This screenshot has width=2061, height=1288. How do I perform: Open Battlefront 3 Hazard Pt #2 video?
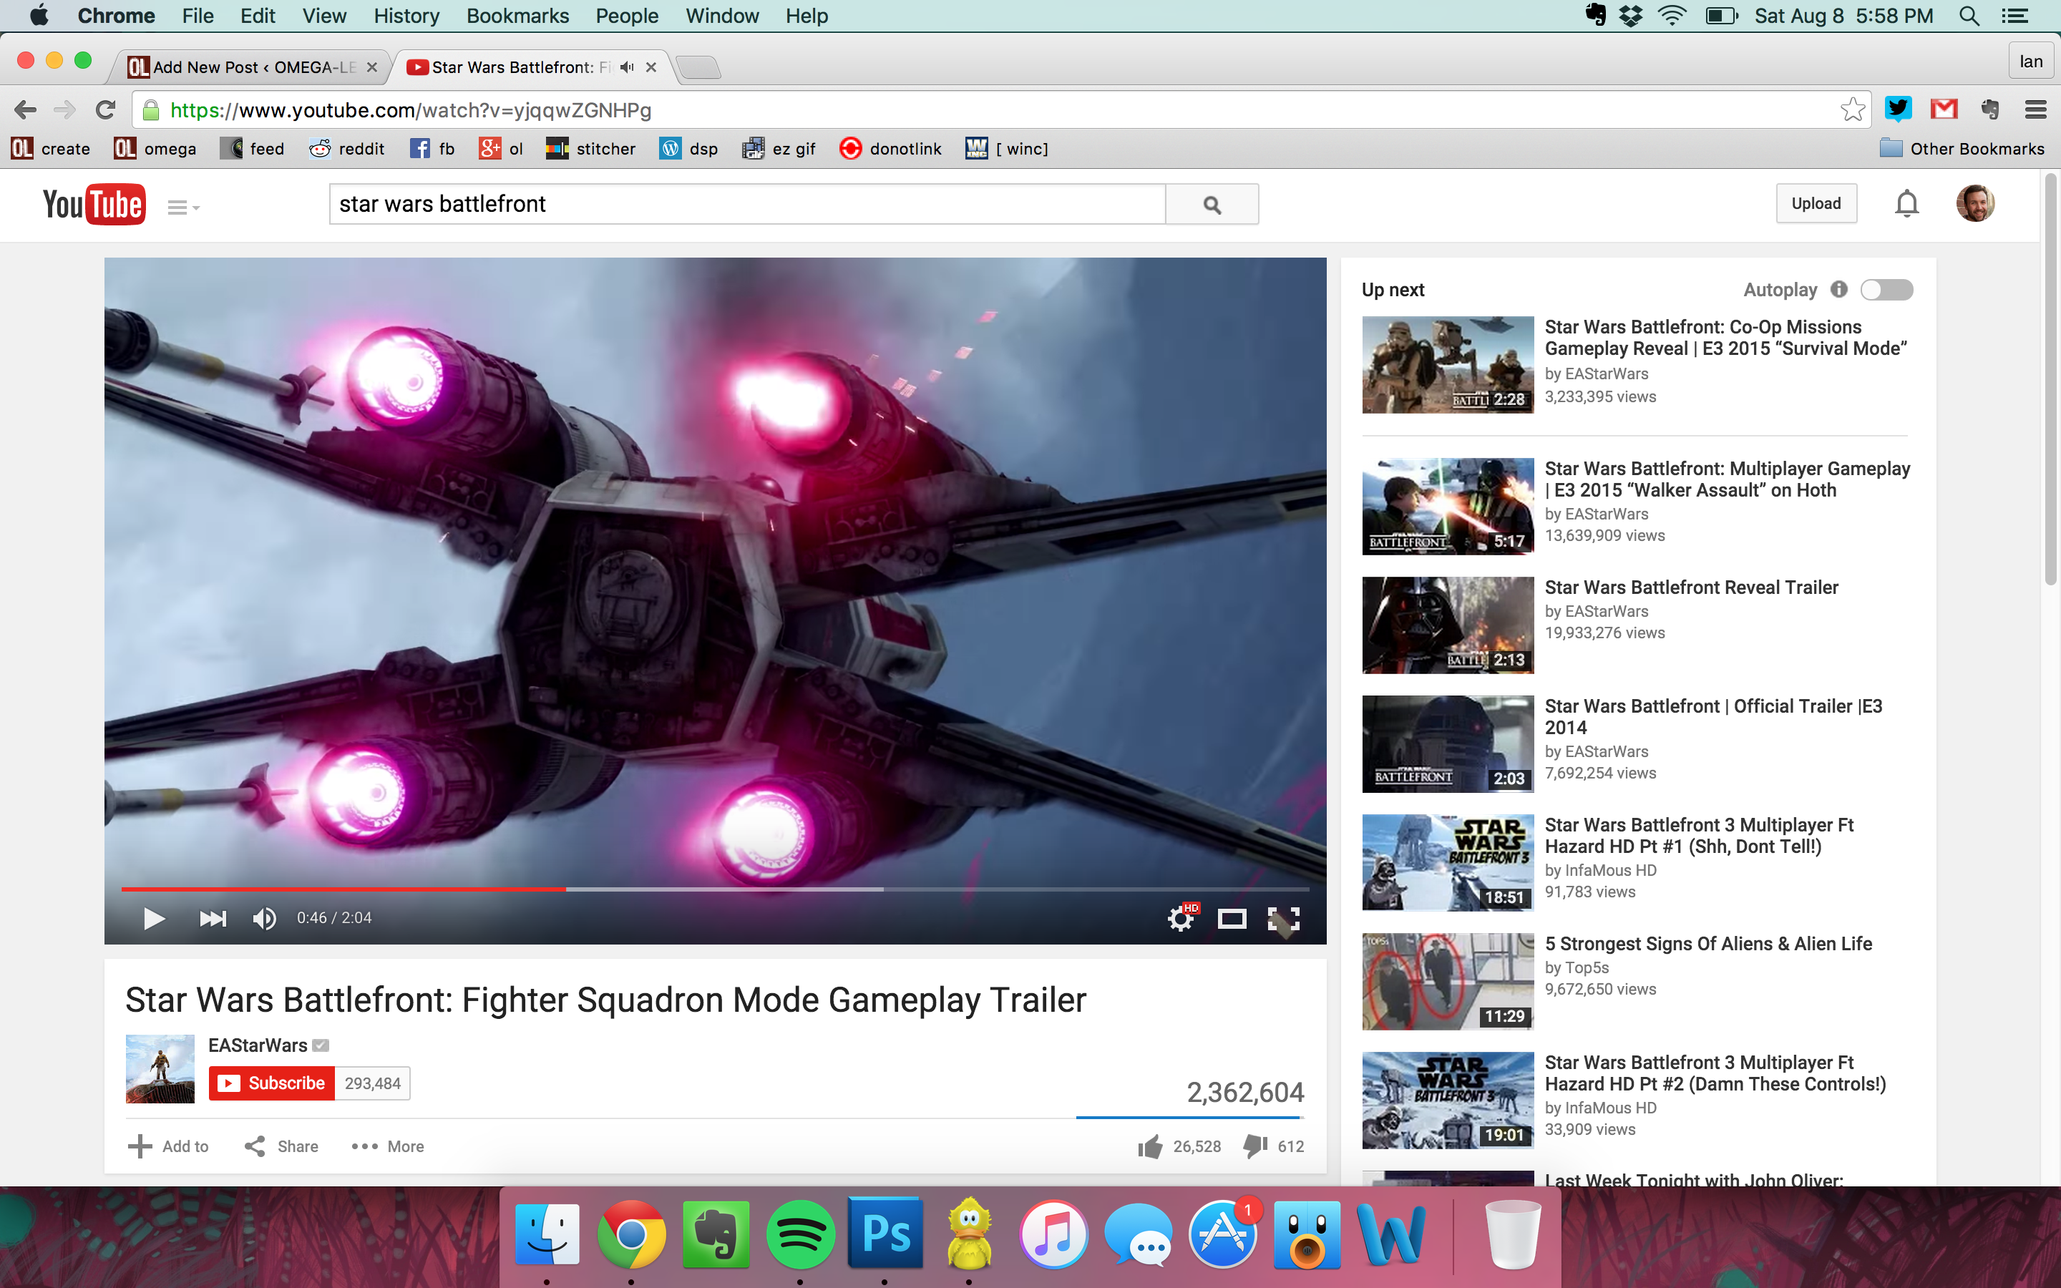pyautogui.click(x=1715, y=1073)
